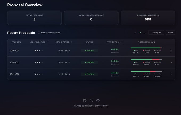Click SGP-0002 vote breakdown bar
The image size is (181, 115).
(x=147, y=60)
